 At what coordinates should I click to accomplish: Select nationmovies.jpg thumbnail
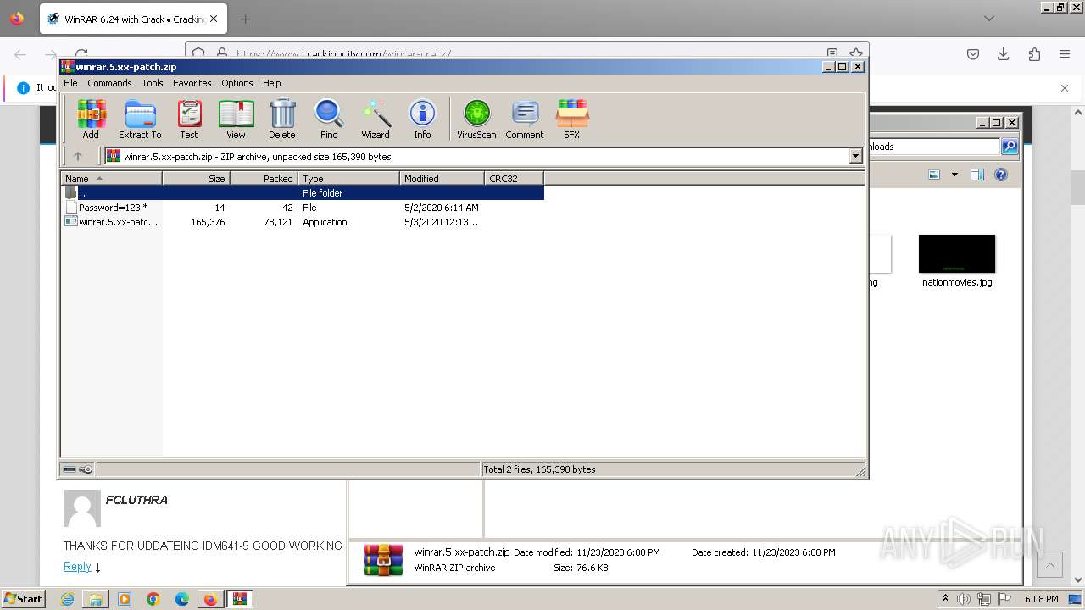click(957, 254)
